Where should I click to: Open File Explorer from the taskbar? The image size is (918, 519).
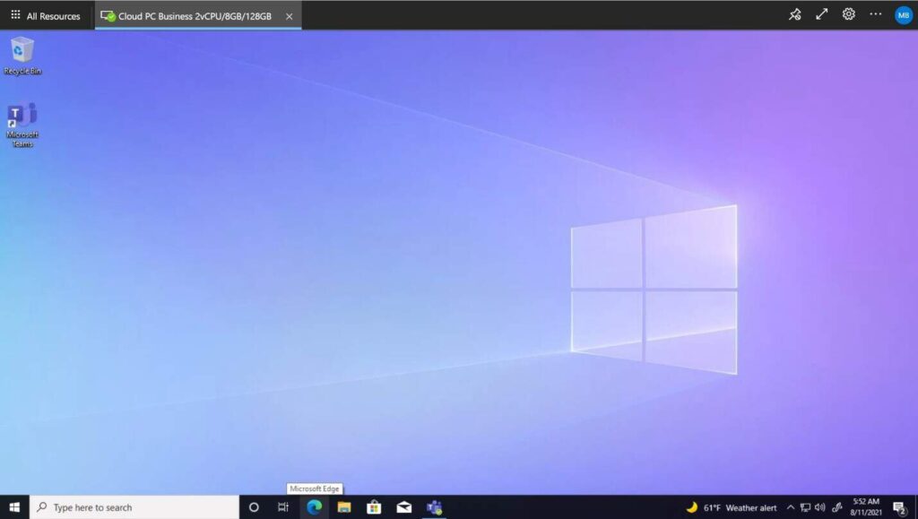pos(344,507)
